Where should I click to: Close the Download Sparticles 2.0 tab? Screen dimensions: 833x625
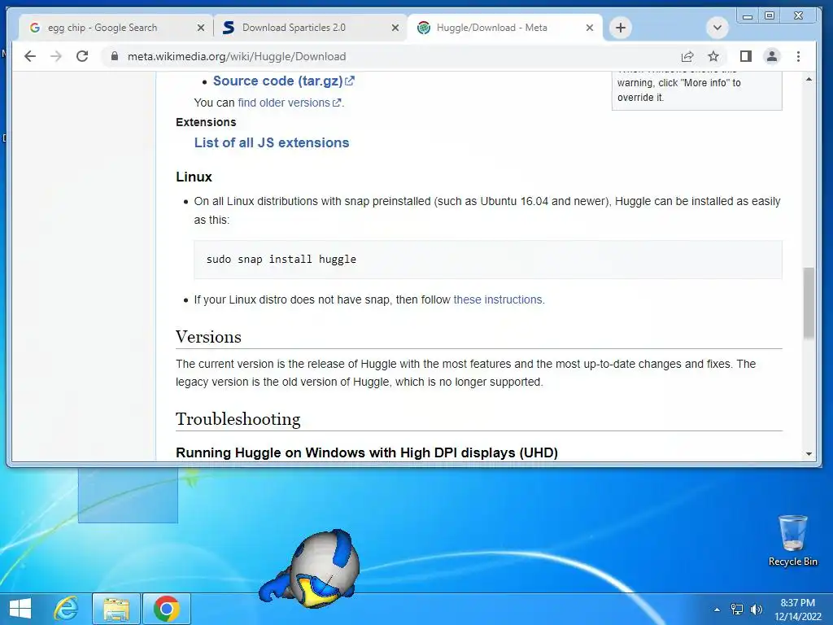pyautogui.click(x=395, y=28)
